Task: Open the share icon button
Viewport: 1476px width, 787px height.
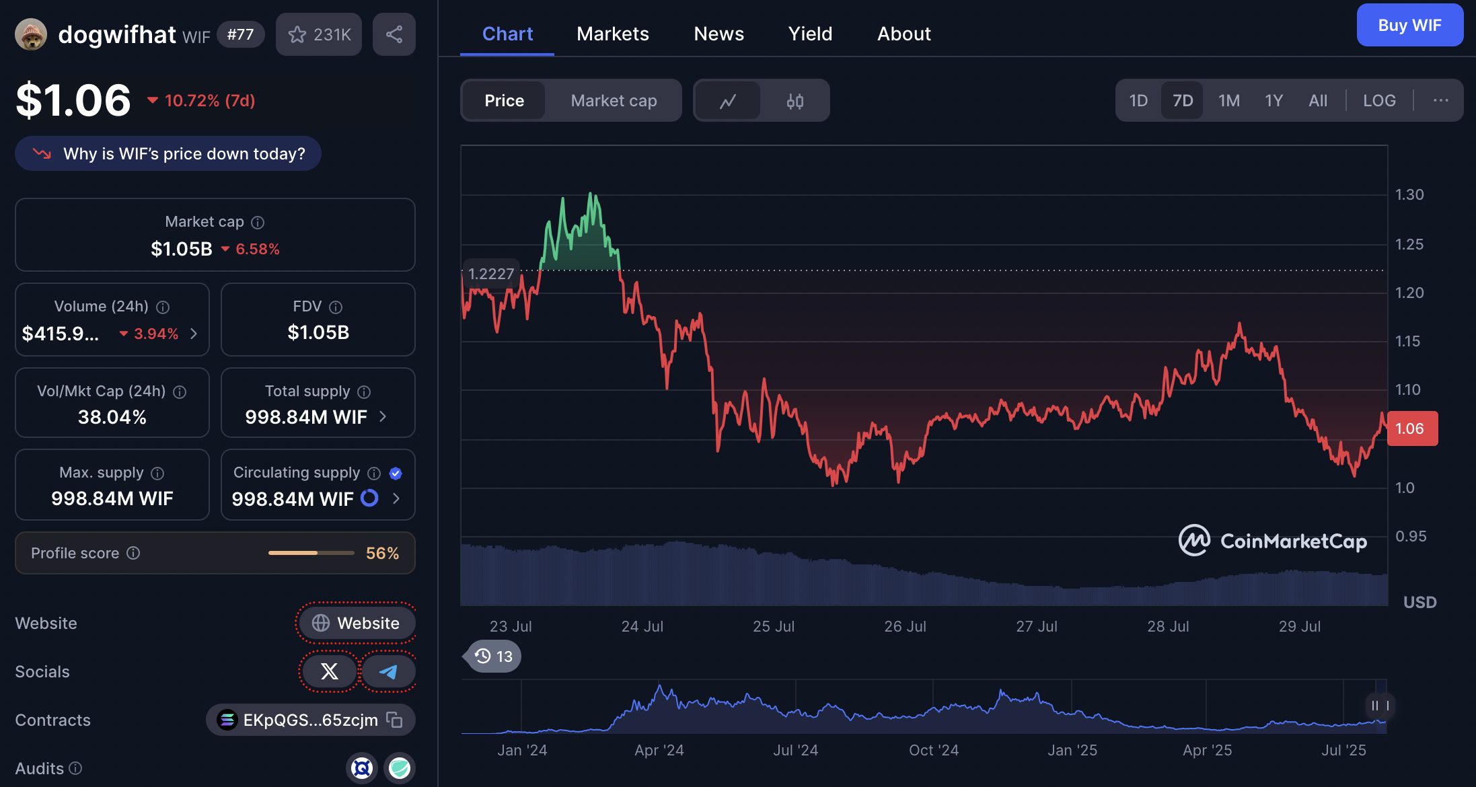Action: pos(394,34)
